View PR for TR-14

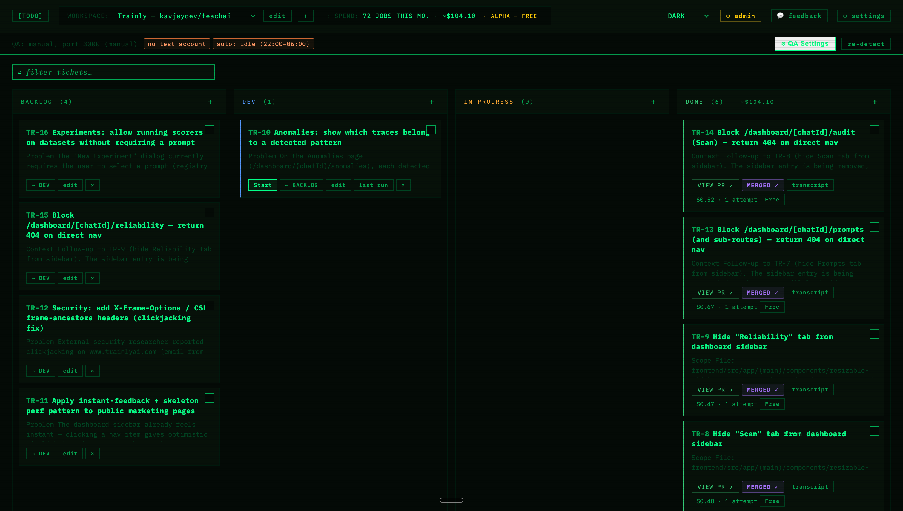[x=715, y=185]
